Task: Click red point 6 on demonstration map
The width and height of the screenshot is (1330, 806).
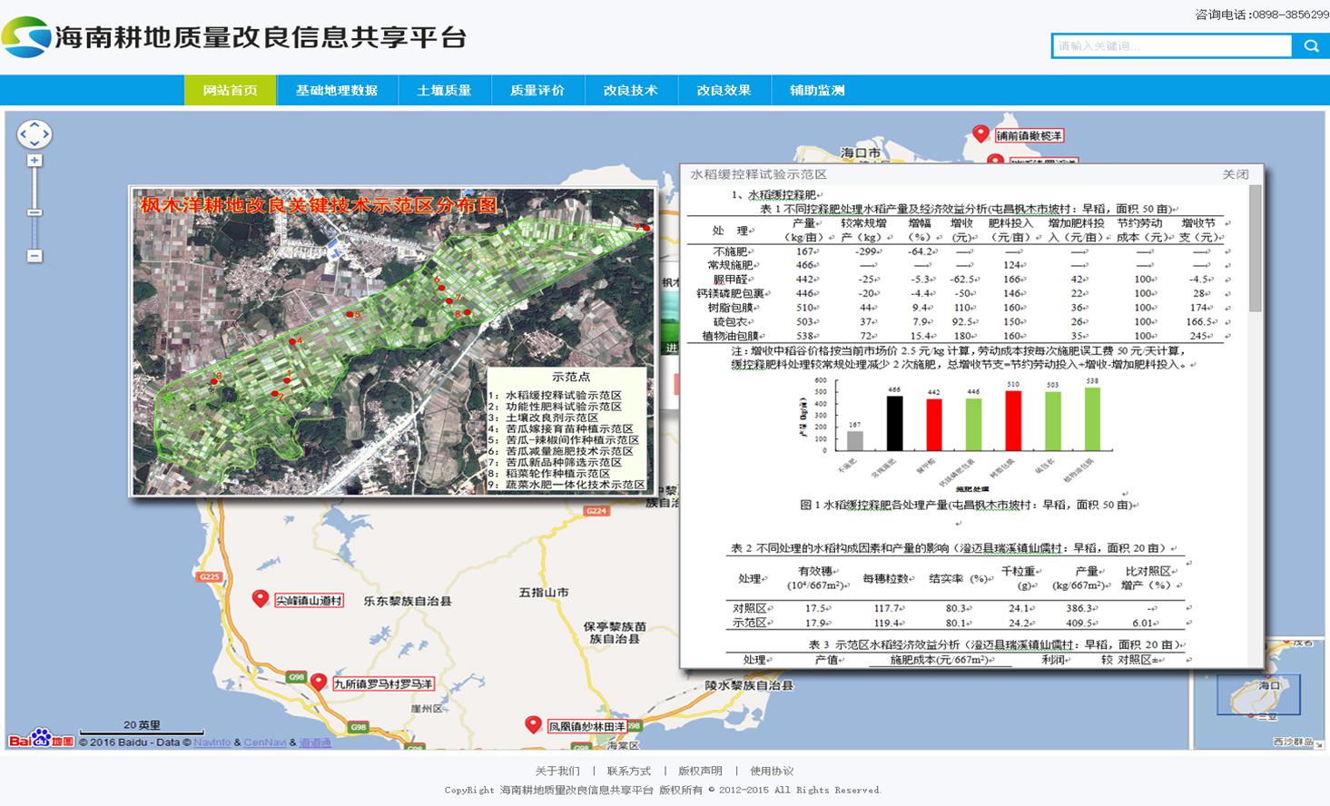Action: (443, 287)
